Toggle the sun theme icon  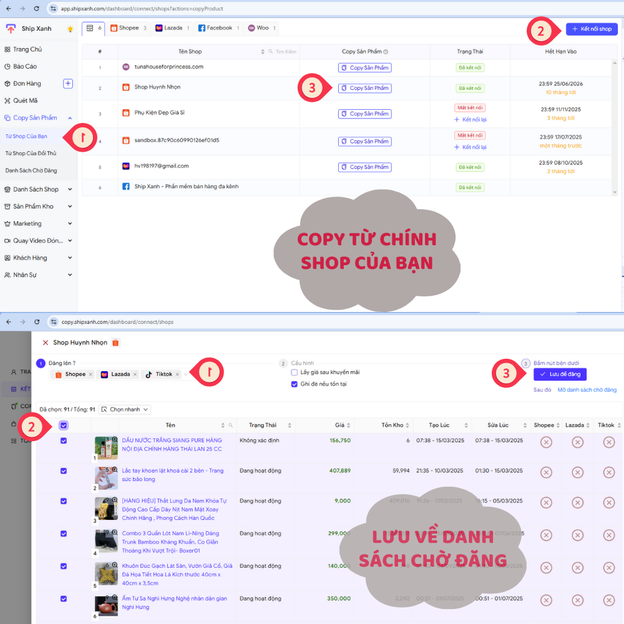[71, 29]
